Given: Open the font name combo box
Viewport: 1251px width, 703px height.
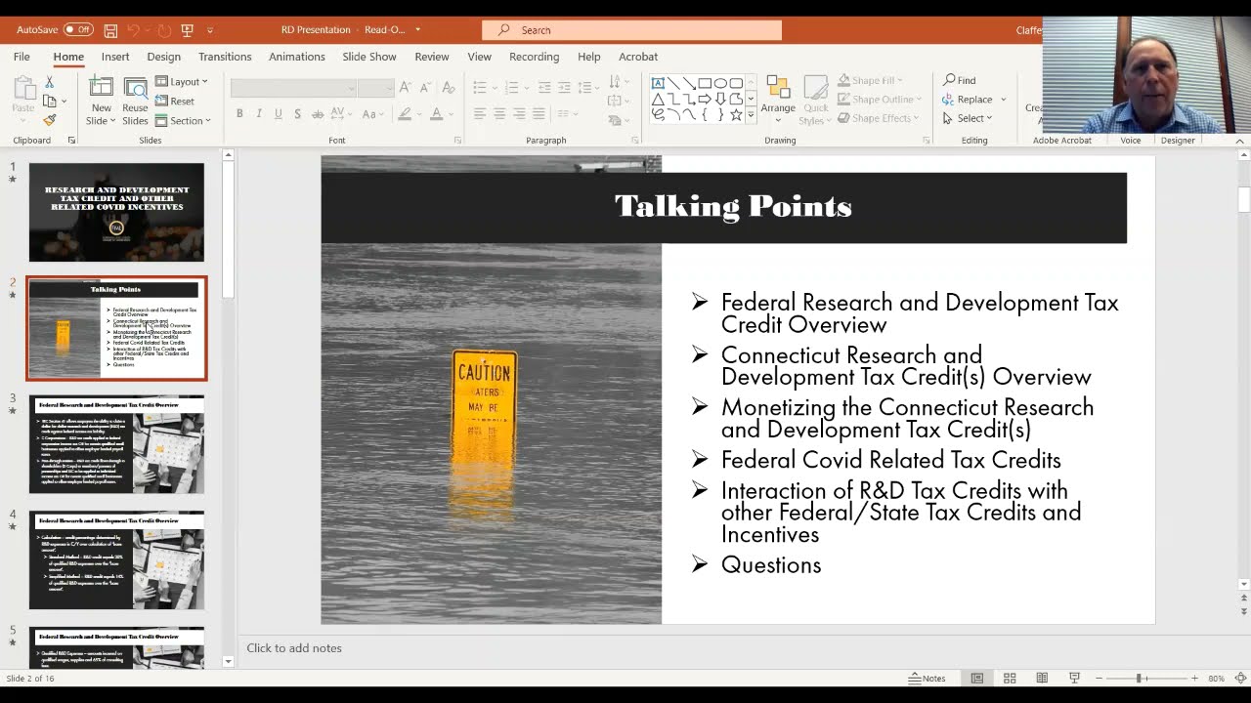Looking at the screenshot, I should [x=293, y=88].
